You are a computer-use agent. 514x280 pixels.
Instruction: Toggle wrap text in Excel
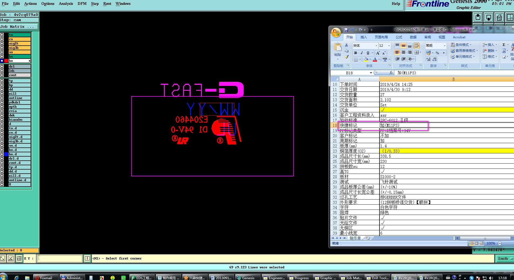[x=416, y=46]
